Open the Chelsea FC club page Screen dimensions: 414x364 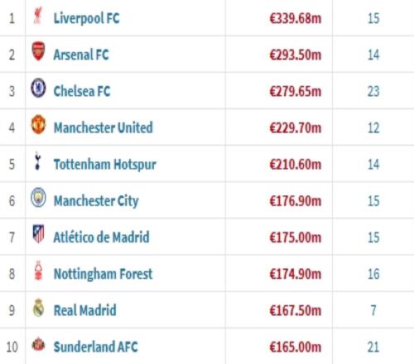pyautogui.click(x=82, y=91)
